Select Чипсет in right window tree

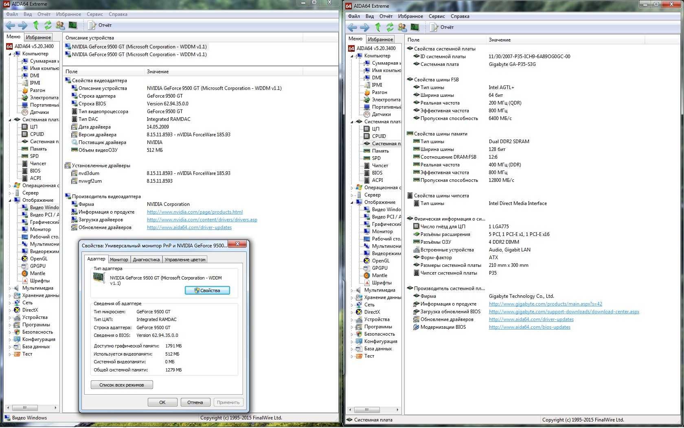(x=380, y=166)
